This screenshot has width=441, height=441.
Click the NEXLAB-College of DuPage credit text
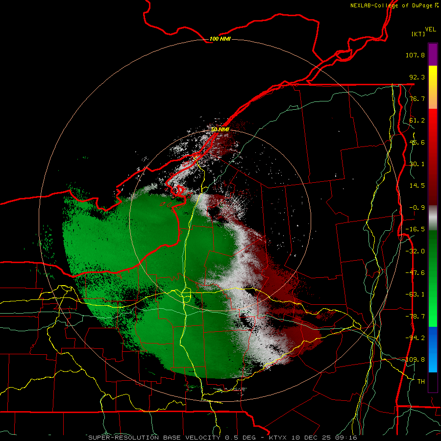pyautogui.click(x=391, y=5)
